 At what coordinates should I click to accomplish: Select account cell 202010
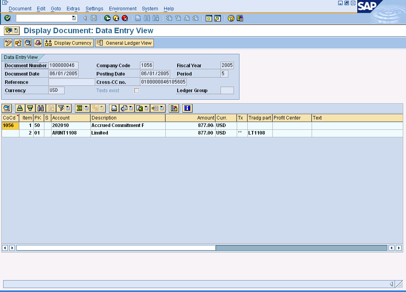tap(71, 125)
